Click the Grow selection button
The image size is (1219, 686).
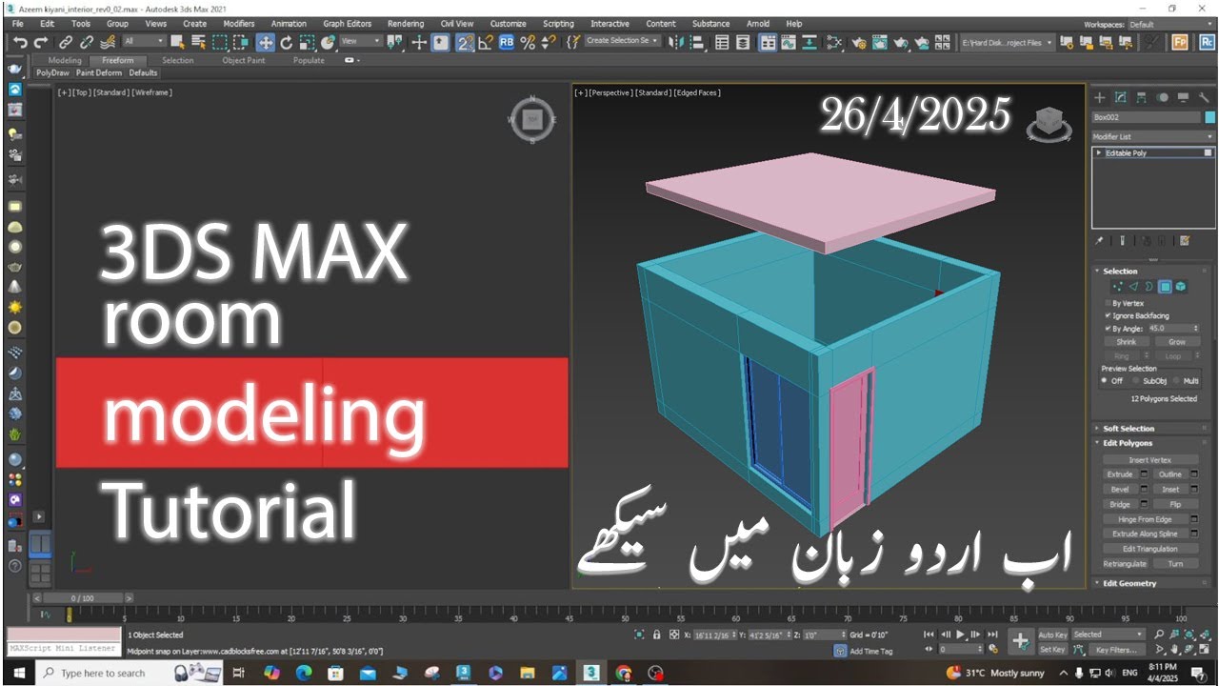point(1177,341)
